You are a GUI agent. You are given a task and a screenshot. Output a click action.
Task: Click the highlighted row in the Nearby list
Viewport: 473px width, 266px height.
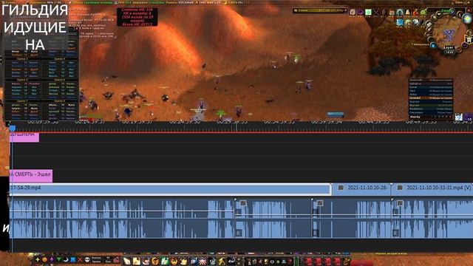coord(431,98)
